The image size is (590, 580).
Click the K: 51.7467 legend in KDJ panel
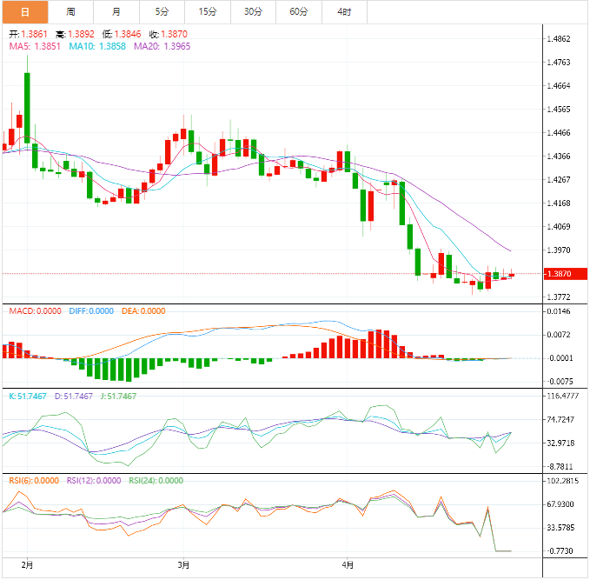coord(31,396)
